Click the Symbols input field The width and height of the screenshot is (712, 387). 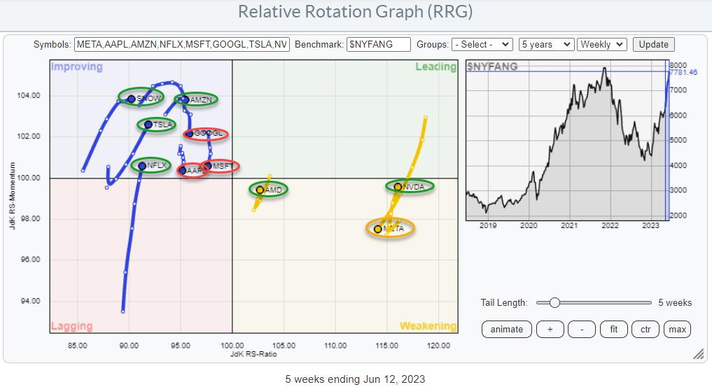pos(181,44)
